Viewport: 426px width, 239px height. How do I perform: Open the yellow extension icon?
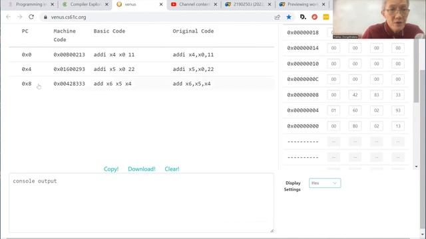coord(326,17)
